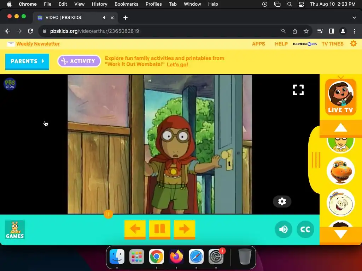Enter fullscreen video mode
Screen dimensions: 362x271
[298, 90]
